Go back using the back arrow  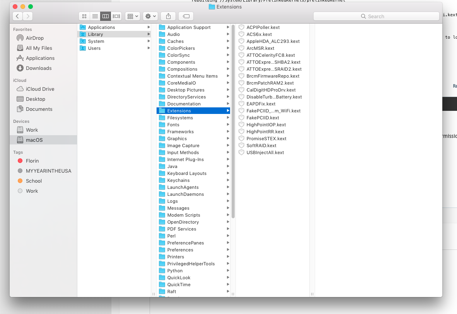point(18,16)
